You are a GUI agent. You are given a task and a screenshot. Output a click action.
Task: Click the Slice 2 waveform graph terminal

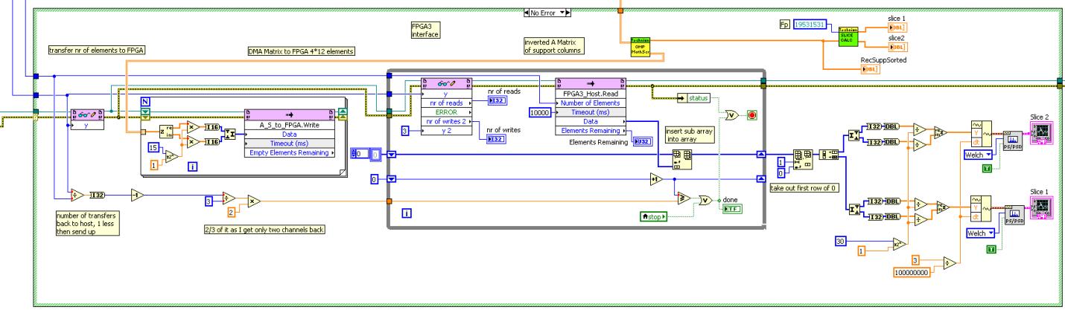1042,135
